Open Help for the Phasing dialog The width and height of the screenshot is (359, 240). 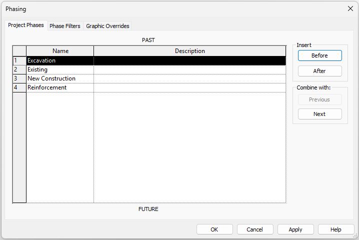(336, 229)
